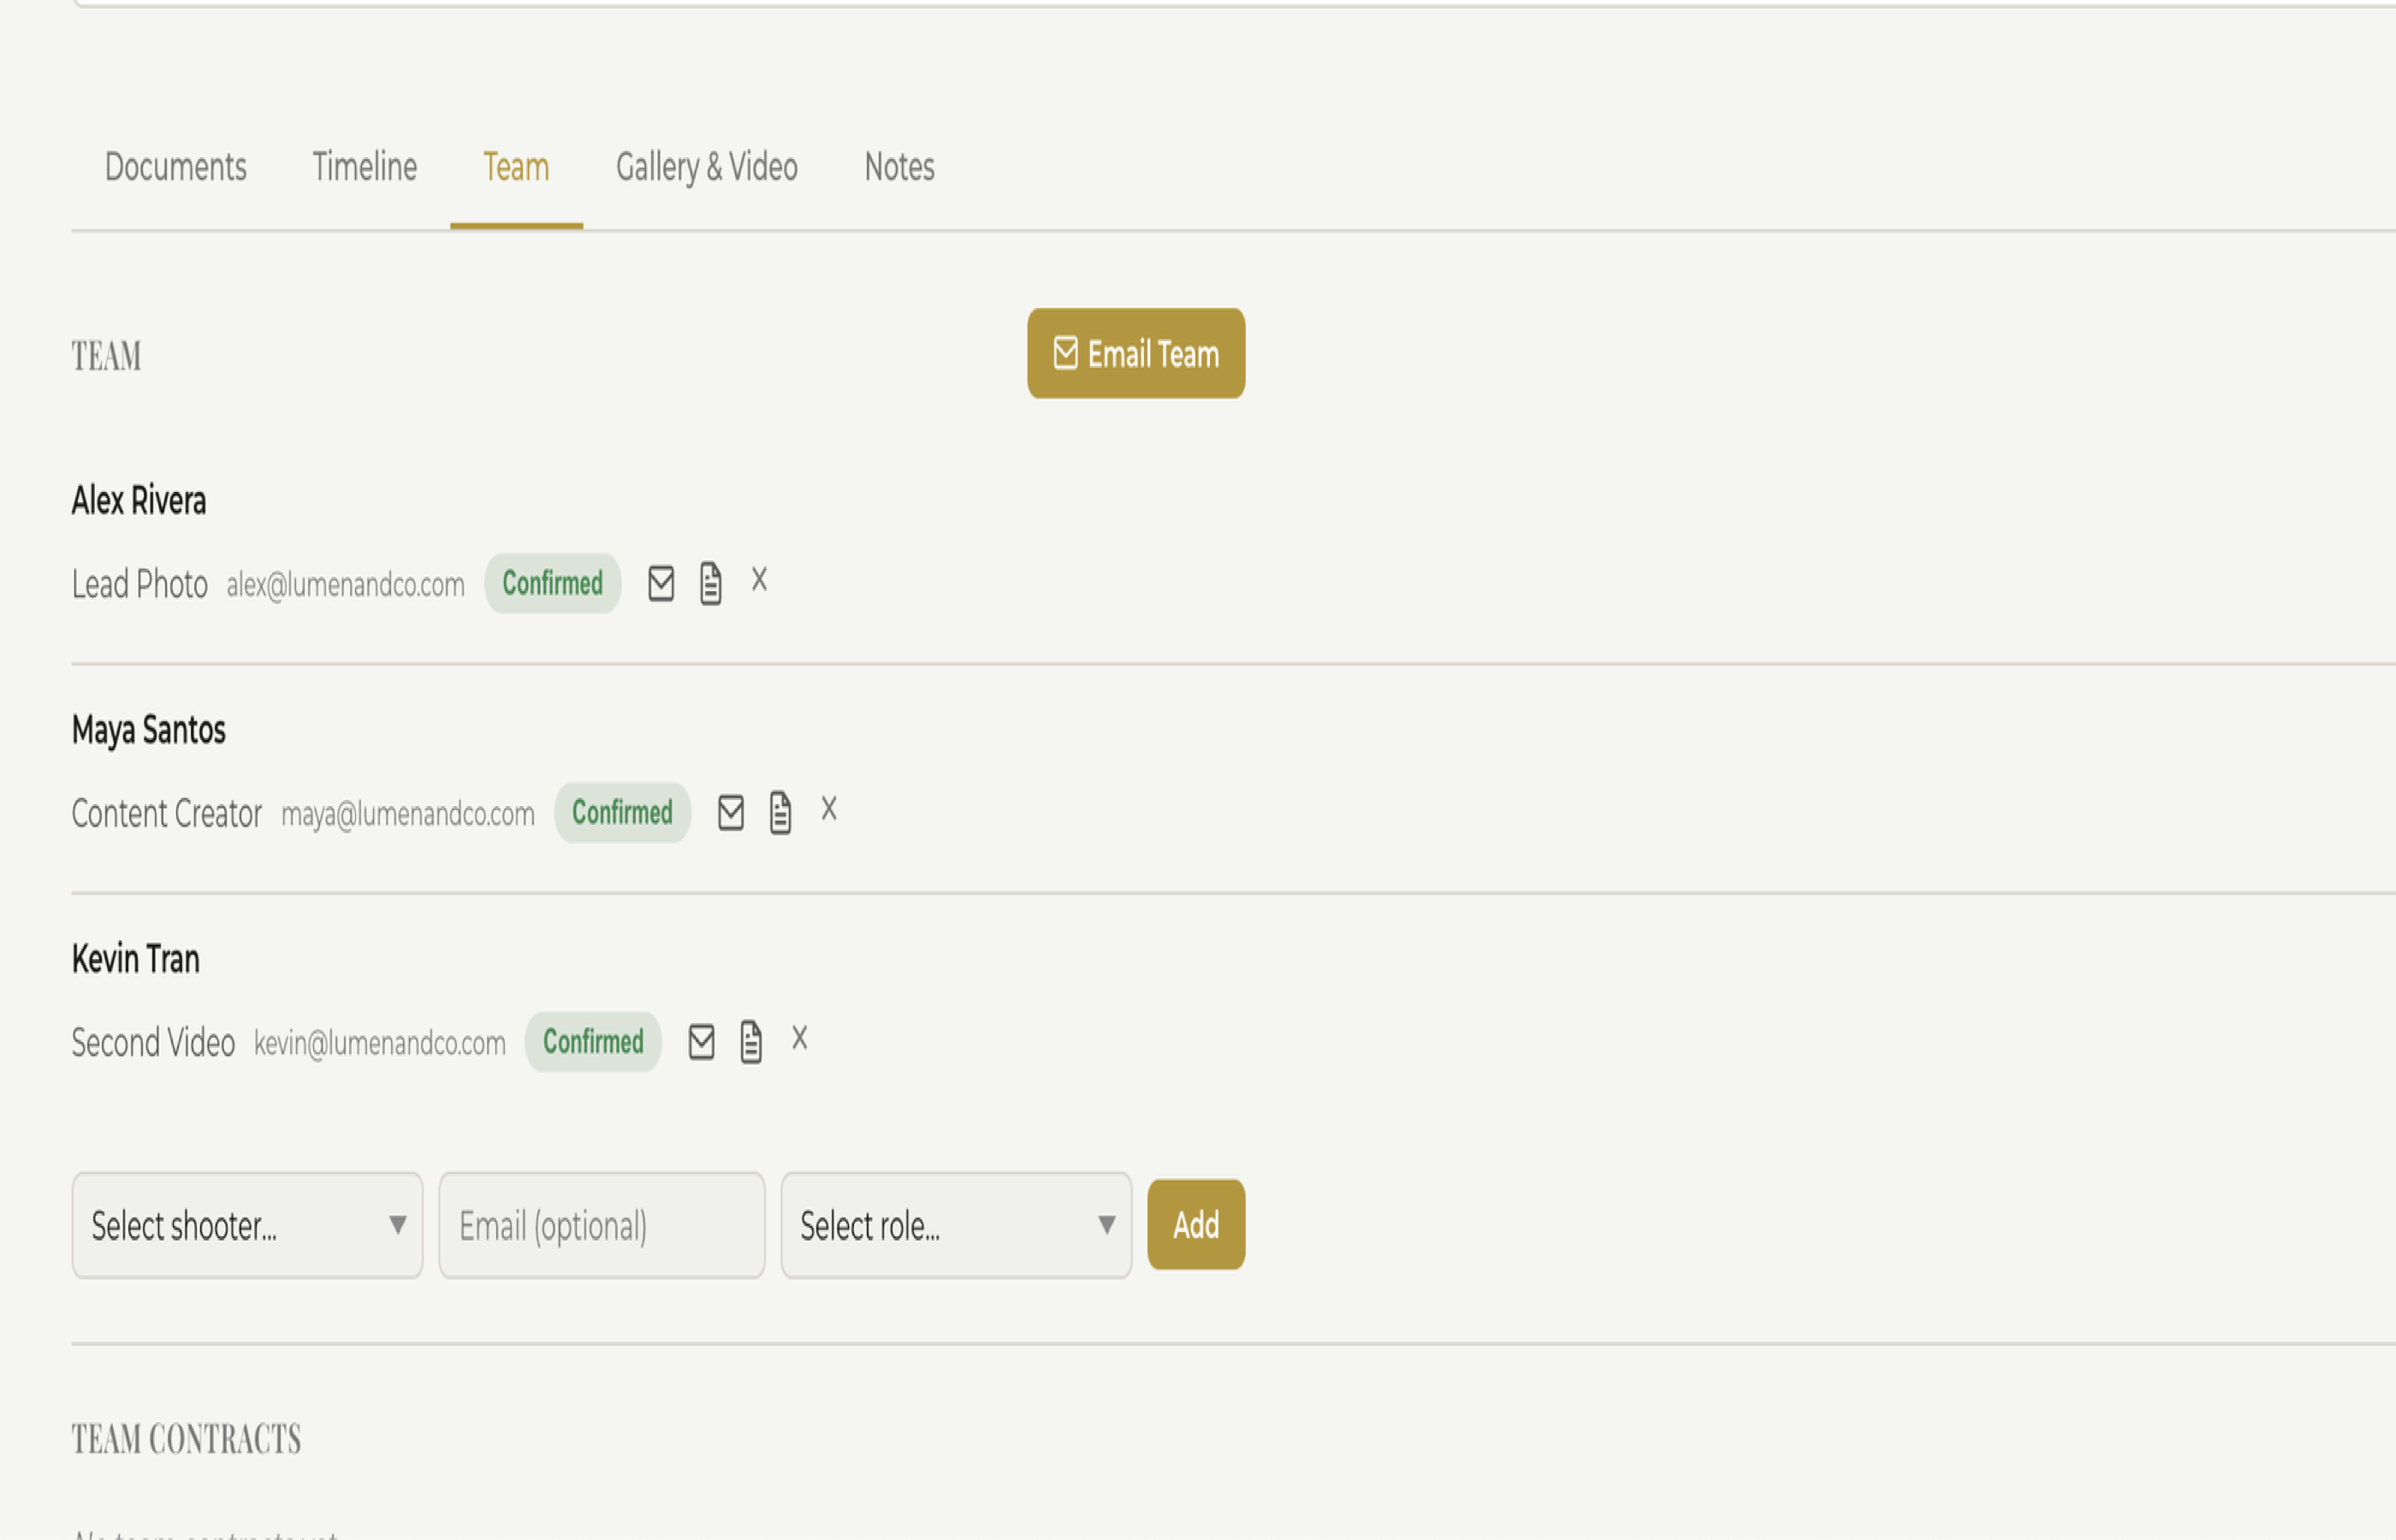Click the Confirmed badge for Alex Rivera
2396x1540 pixels.
click(552, 583)
